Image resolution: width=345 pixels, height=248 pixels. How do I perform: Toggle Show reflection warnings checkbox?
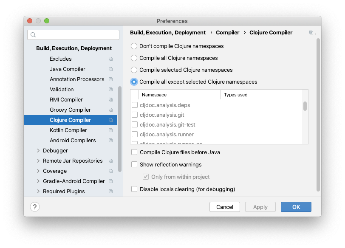(134, 164)
